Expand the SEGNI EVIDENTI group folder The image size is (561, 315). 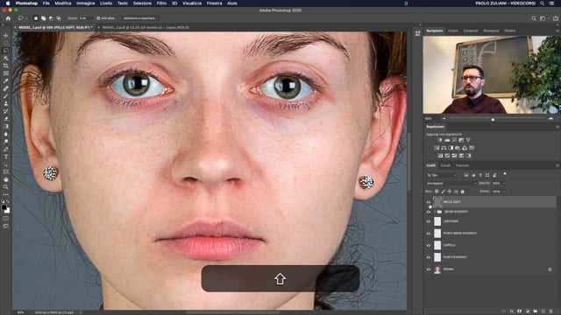pyautogui.click(x=435, y=212)
